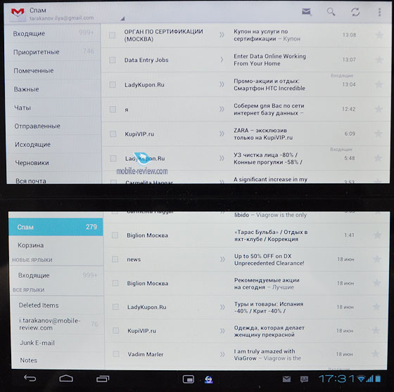
Task: Open the three-dot overflow menu
Action: (379, 12)
